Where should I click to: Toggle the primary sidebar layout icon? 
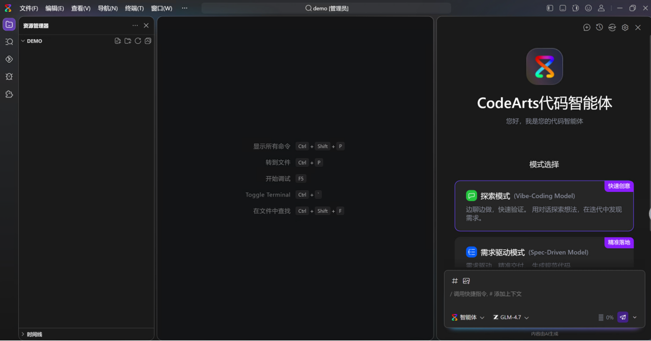pyautogui.click(x=550, y=8)
